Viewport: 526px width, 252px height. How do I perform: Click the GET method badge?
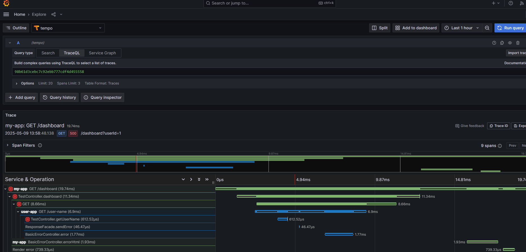click(x=62, y=133)
